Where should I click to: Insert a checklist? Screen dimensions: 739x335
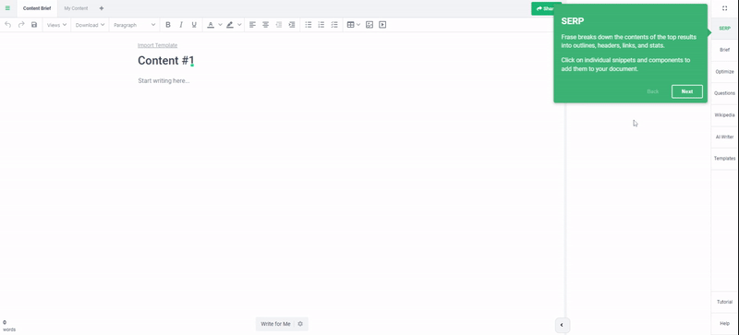(334, 25)
